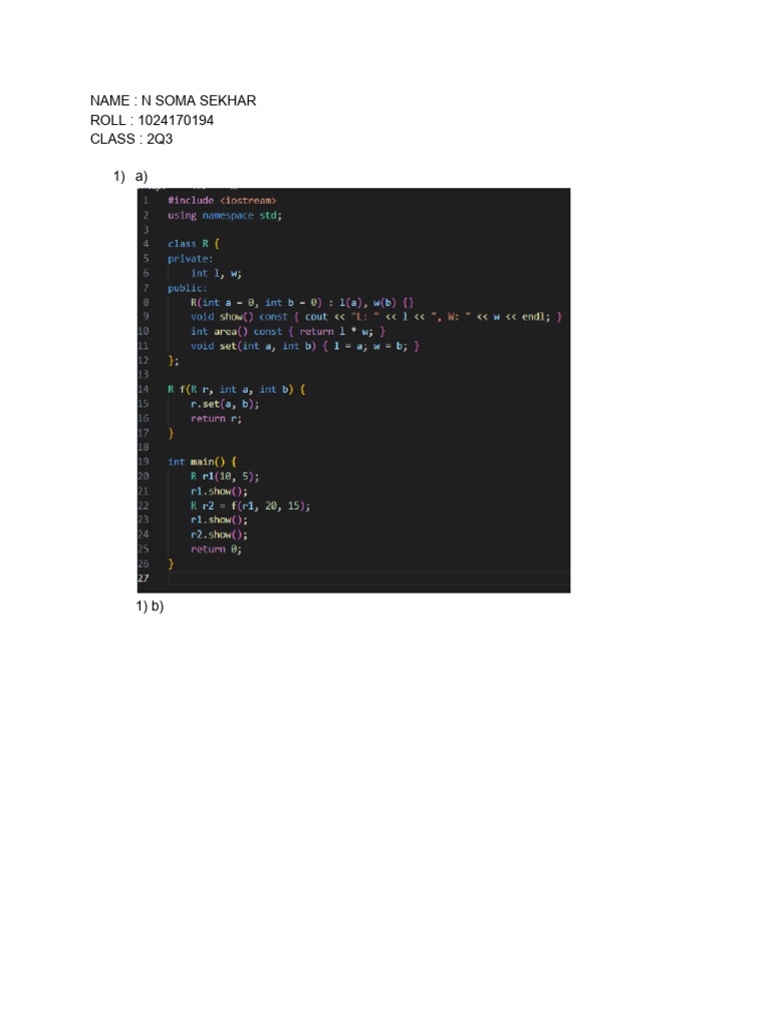The height and width of the screenshot is (1023, 767).
Task: Click the 'CLASS : 2Q3' line
Action: coord(131,139)
